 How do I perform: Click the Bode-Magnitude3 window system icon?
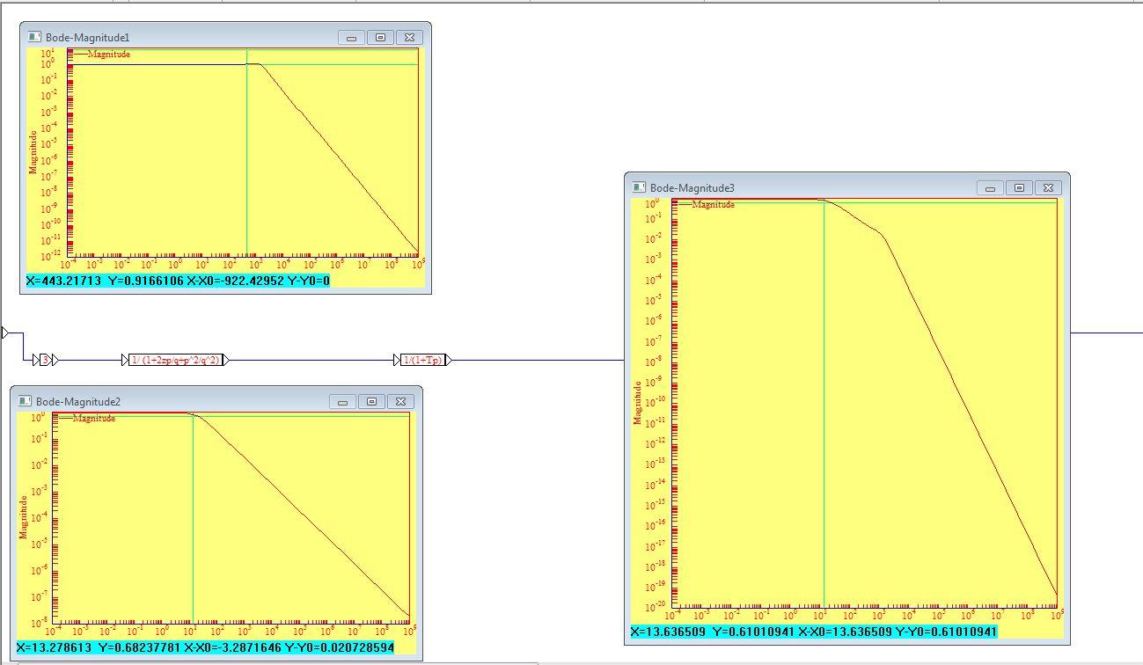(639, 187)
